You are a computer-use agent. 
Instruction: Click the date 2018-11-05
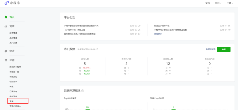coord(225,26)
